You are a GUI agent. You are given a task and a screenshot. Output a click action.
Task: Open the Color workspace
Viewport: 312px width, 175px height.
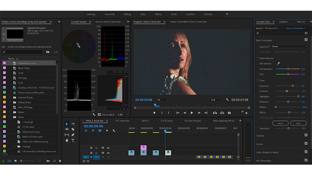click(x=143, y=14)
